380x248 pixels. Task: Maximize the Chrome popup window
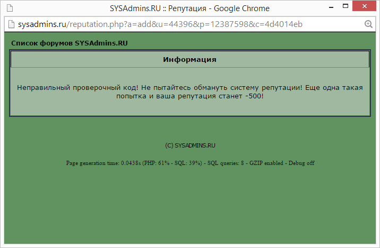click(x=346, y=6)
